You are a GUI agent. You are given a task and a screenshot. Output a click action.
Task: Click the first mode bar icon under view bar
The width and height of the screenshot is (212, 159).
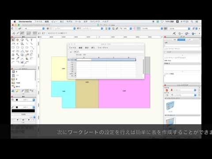13,33
